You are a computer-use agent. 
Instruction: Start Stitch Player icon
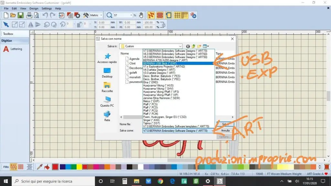tap(193, 15)
